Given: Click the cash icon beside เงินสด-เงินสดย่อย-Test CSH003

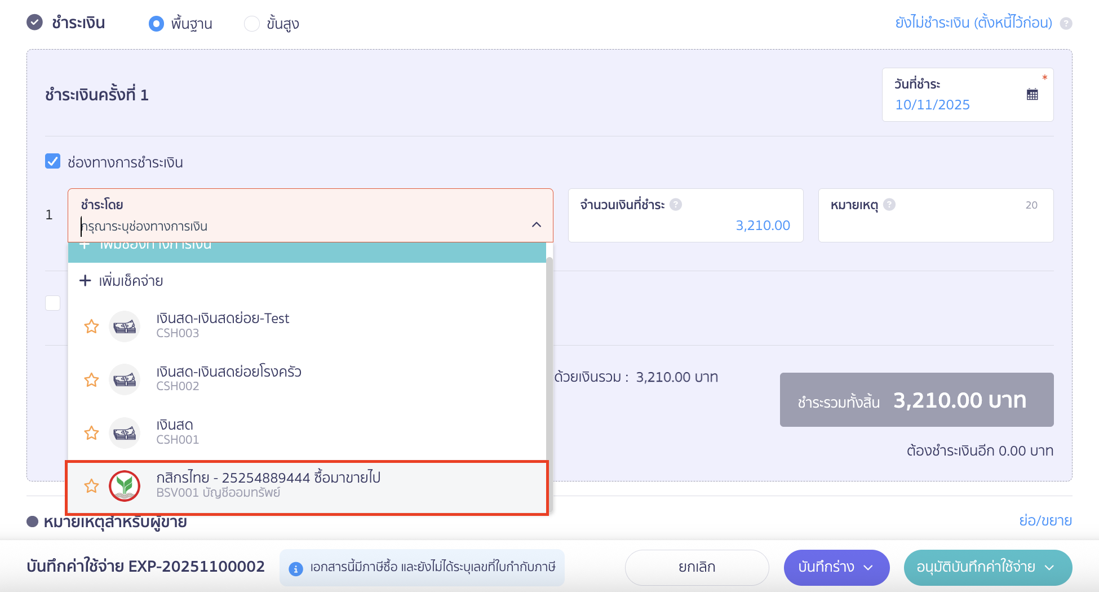Looking at the screenshot, I should tap(124, 326).
